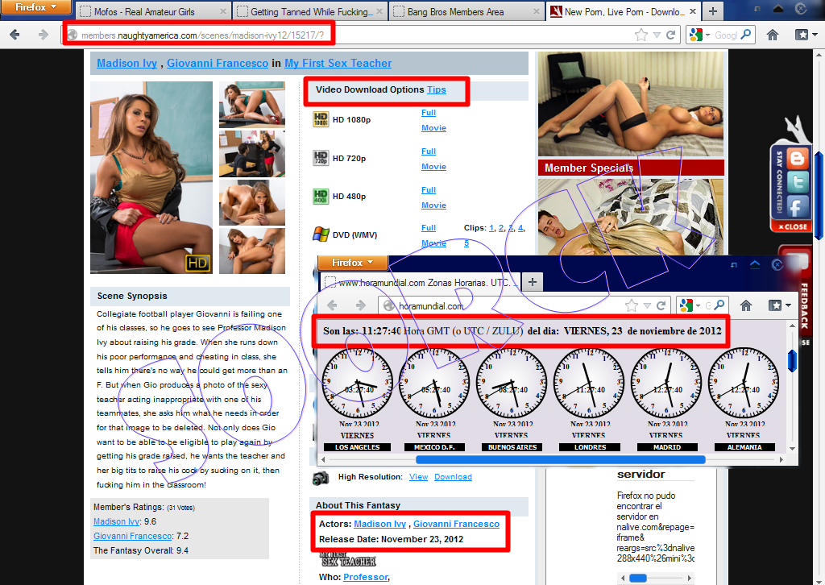The width and height of the screenshot is (825, 585).
Task: Click the search magnifier in horamundial window
Action: pyautogui.click(x=719, y=305)
